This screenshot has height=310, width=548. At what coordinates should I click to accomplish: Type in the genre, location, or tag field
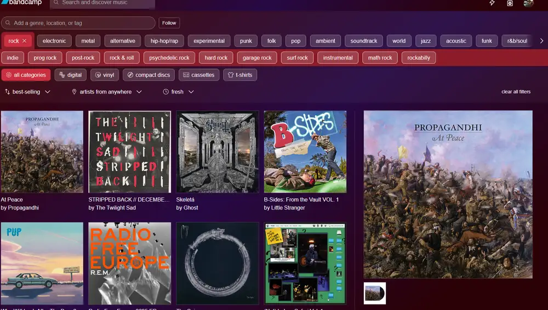[82, 23]
